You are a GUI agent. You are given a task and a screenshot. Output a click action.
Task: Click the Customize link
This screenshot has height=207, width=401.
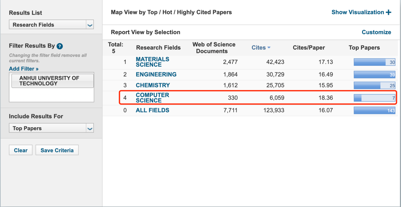pyautogui.click(x=376, y=32)
